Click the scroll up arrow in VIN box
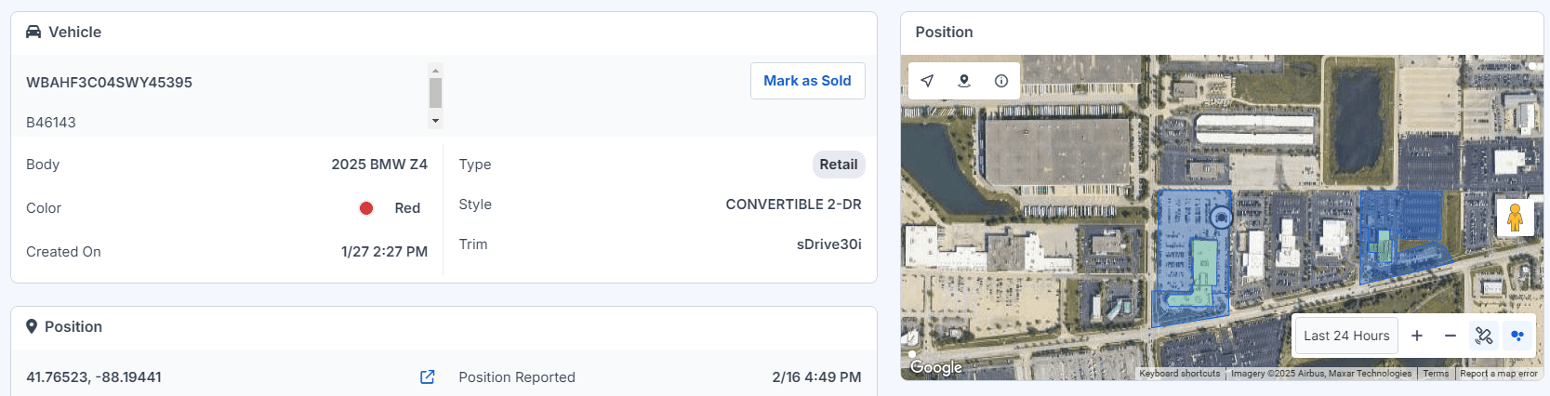Viewport: 1550px width, 396px height. click(x=435, y=70)
